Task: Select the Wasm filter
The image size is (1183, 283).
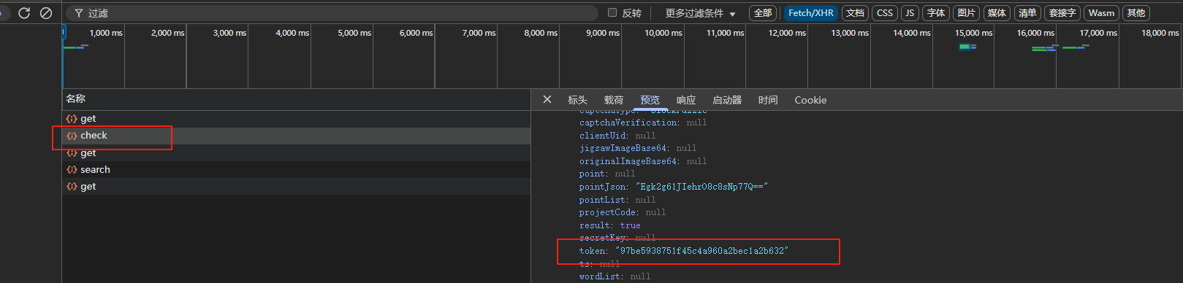Action: point(1101,13)
